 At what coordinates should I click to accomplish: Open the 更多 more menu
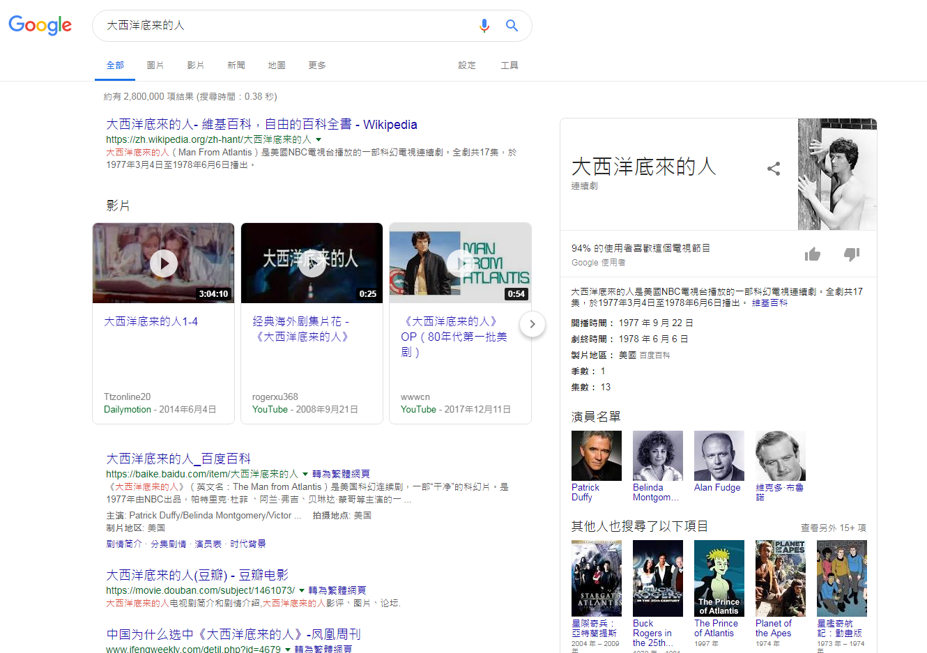click(317, 66)
